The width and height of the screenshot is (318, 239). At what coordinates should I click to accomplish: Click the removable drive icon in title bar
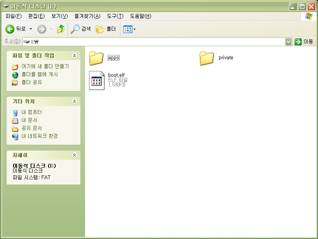(6, 6)
